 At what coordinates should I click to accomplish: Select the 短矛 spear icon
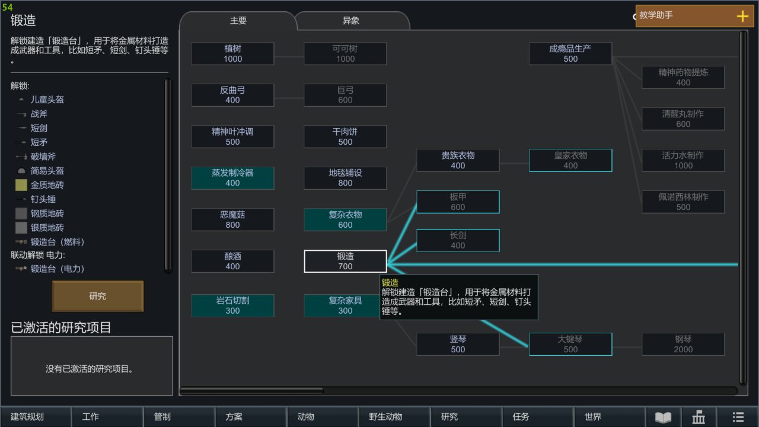pos(21,142)
